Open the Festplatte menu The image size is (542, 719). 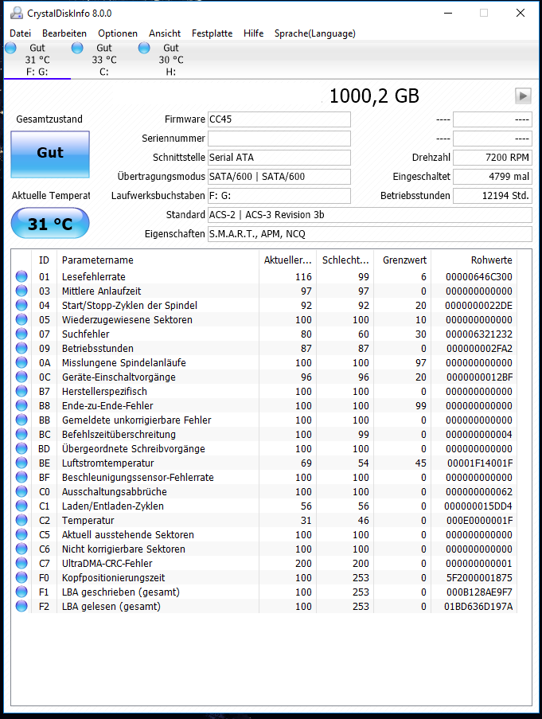pos(213,33)
